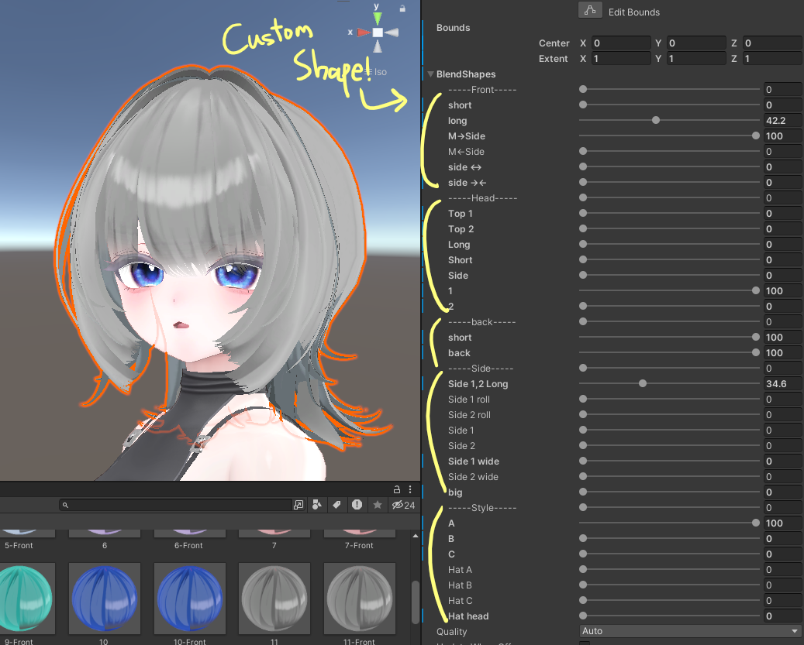Open search results in new window icon
This screenshot has height=645, width=804.
pyautogui.click(x=298, y=505)
